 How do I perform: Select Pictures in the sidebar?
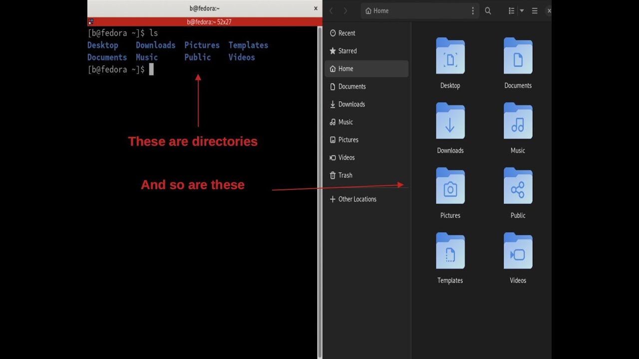(366, 140)
